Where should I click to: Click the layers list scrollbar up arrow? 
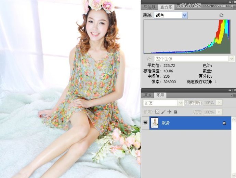[x=234, y=119]
